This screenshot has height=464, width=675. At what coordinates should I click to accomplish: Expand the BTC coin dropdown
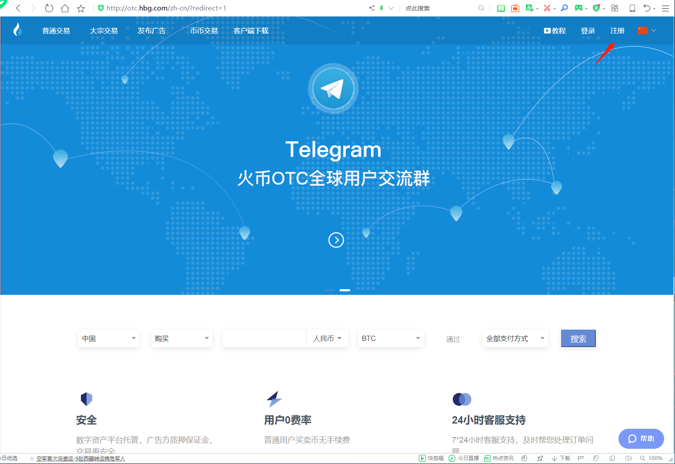(x=391, y=338)
